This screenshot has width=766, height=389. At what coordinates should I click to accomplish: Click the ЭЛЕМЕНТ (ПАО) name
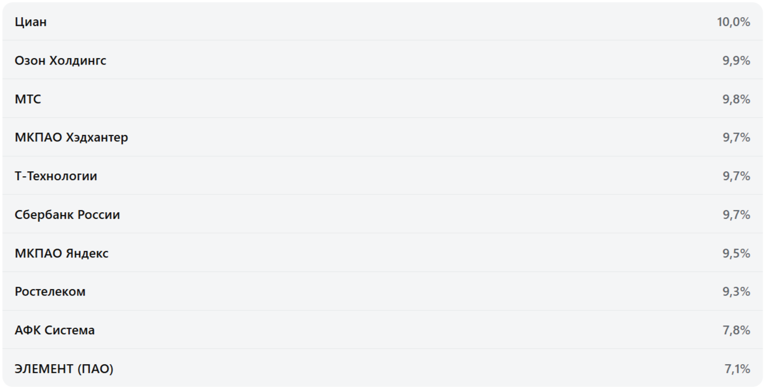pyautogui.click(x=64, y=369)
